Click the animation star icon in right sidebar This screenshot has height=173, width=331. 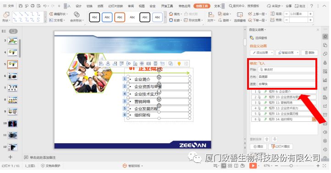pos(325,37)
